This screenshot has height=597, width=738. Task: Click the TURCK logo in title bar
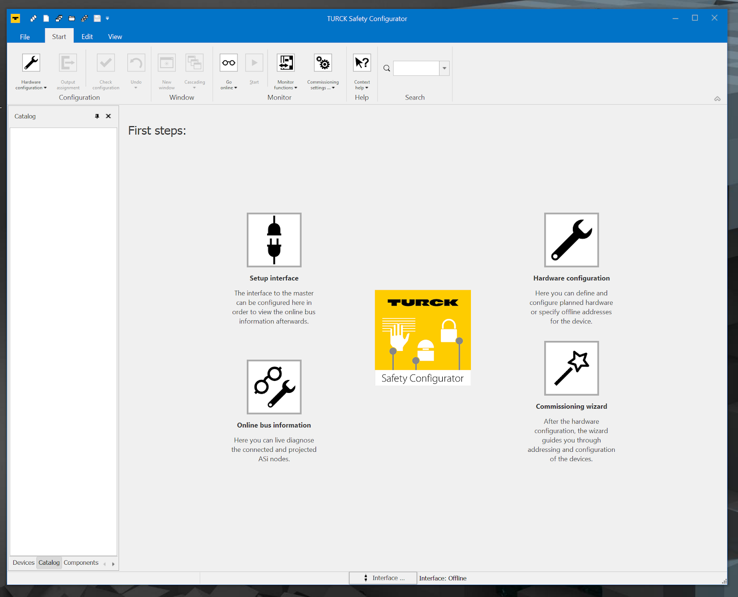click(x=15, y=18)
